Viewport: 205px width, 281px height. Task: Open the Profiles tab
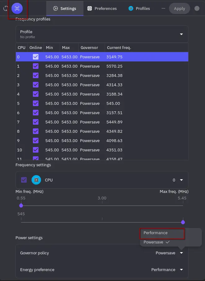pos(139,8)
